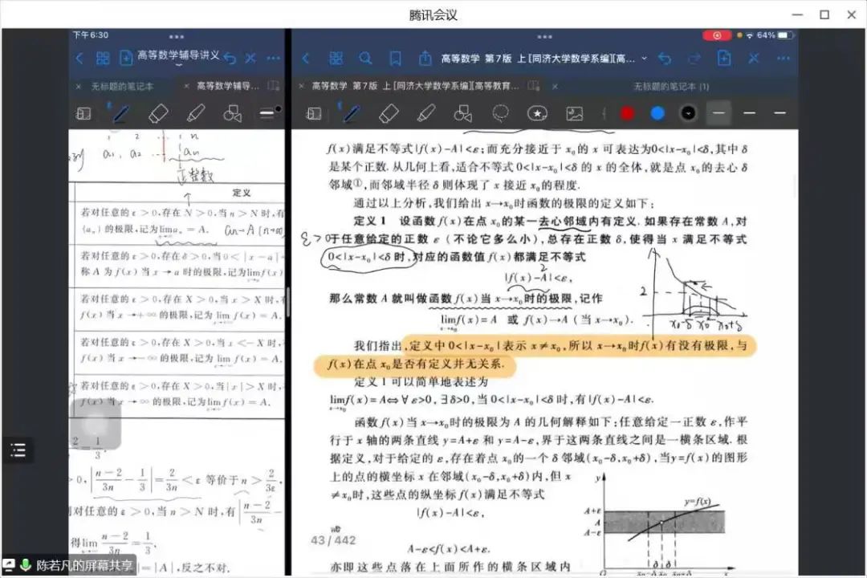Open the sticker/elements tool with star
Screen dimensions: 867x578
(x=537, y=113)
